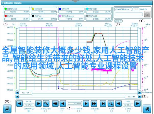The width and height of the screenshot is (154, 114).
Task: Click top handle of left vertical scale slider
Action: point(17,28)
